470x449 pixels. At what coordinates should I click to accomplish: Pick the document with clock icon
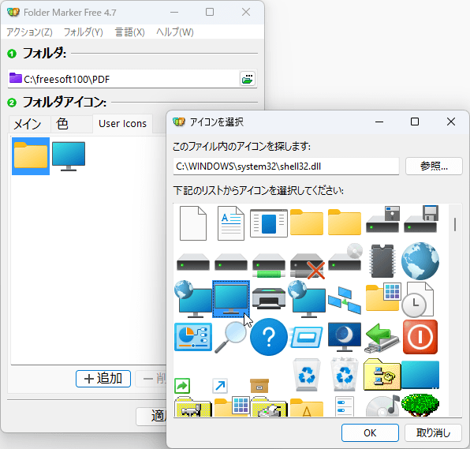tap(417, 299)
